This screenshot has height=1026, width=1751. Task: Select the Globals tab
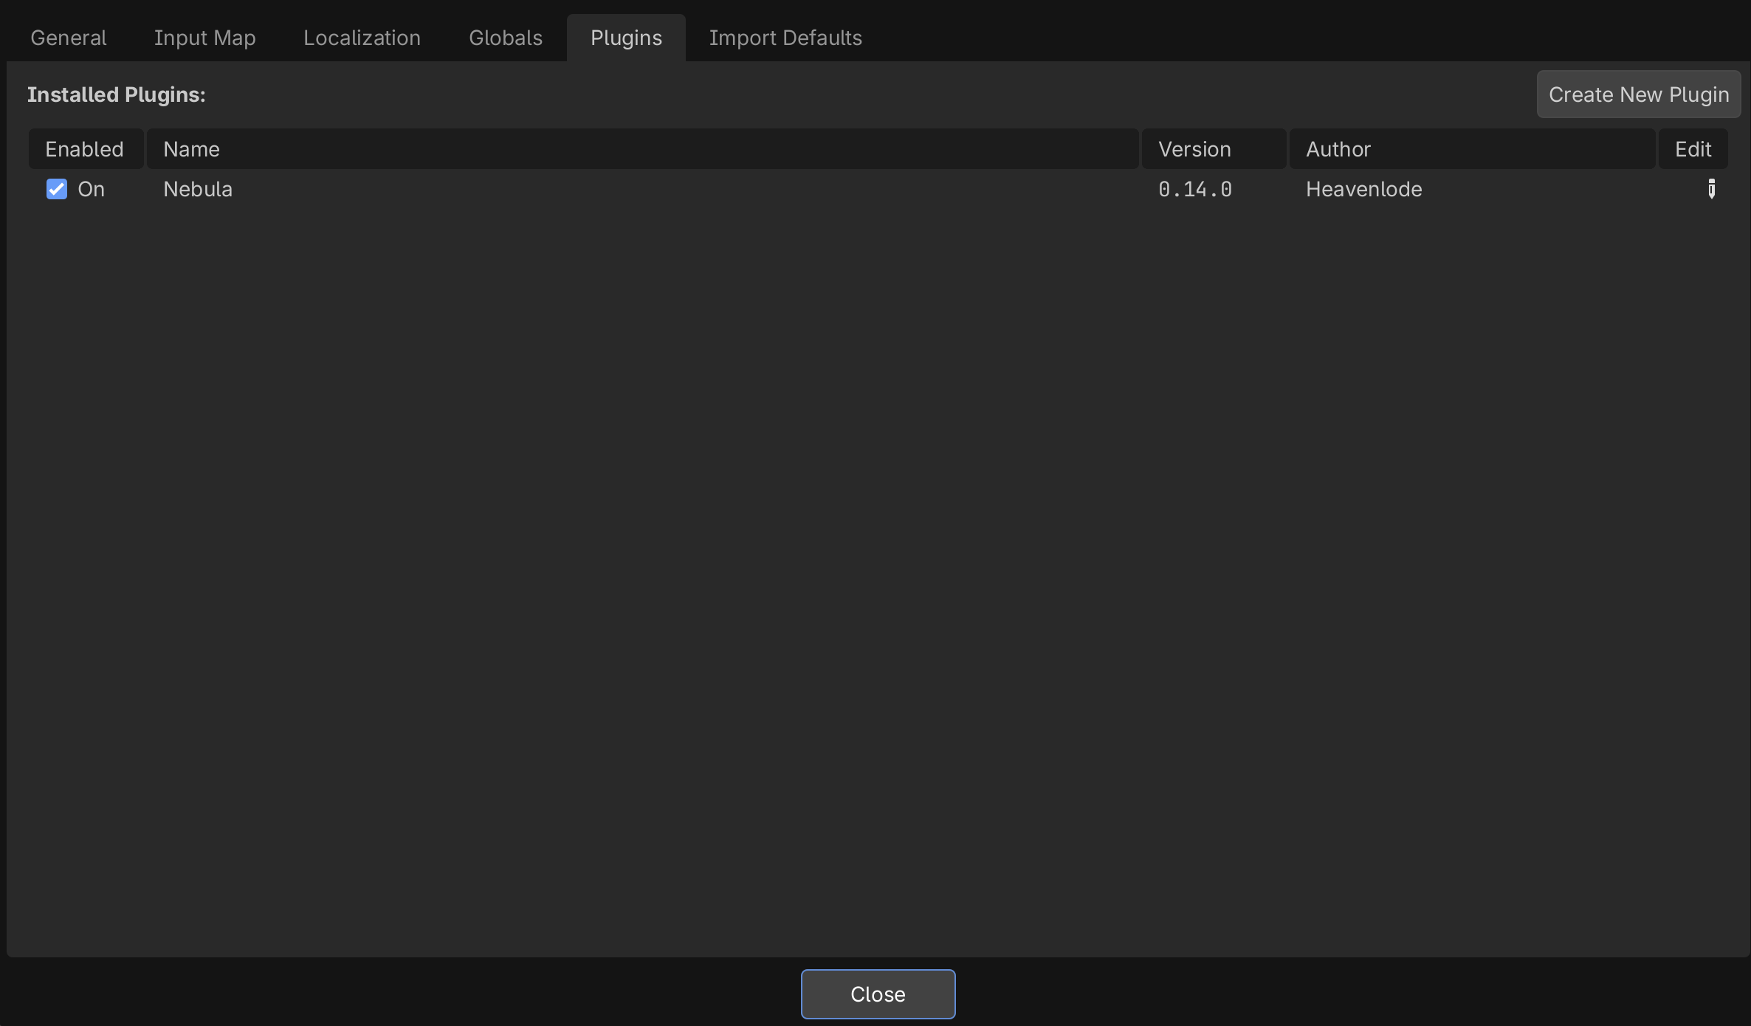pyautogui.click(x=506, y=38)
